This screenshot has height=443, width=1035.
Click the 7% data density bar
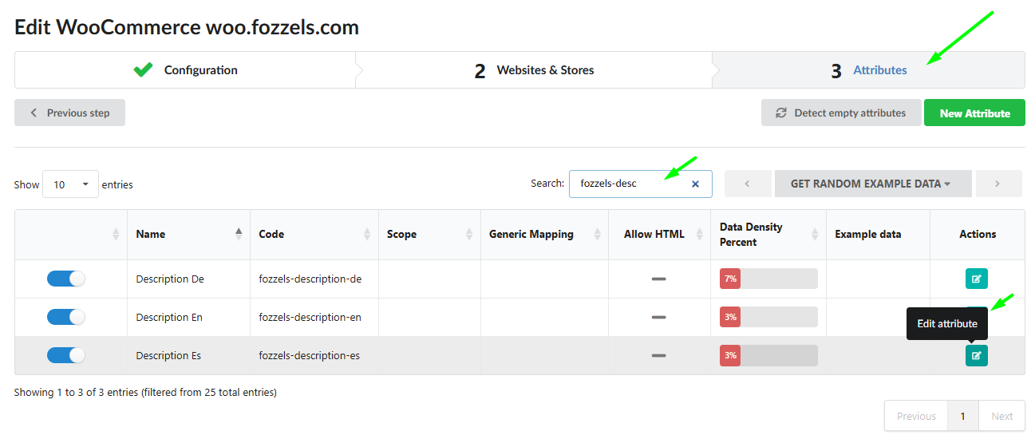(768, 279)
